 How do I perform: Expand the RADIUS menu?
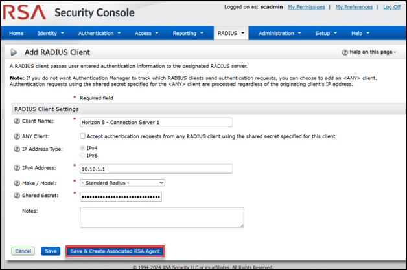[231, 33]
